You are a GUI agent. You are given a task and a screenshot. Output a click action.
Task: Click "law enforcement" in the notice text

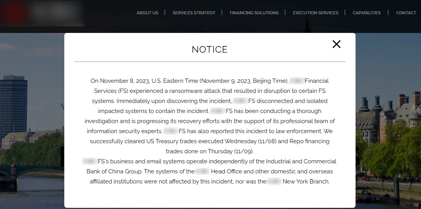(x=300, y=131)
